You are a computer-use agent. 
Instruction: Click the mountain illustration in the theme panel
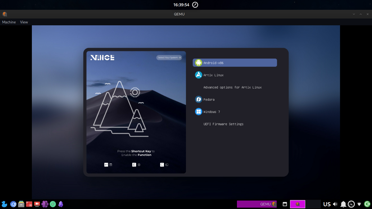point(120,109)
